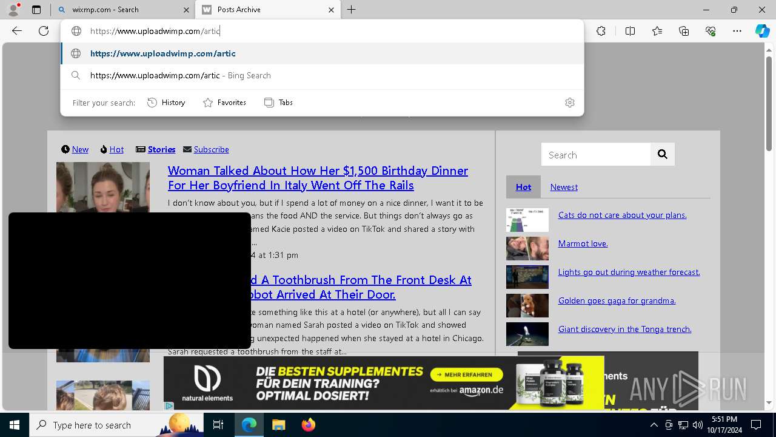Image resolution: width=776 pixels, height=437 pixels.
Task: Open the profile avatar icon
Action: pos(13,10)
